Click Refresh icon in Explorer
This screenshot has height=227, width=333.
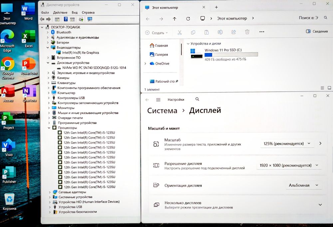188,19
